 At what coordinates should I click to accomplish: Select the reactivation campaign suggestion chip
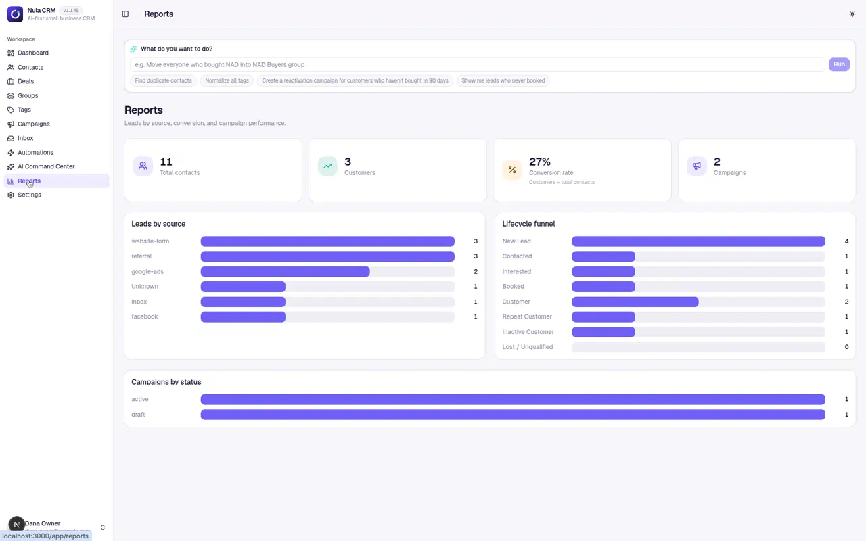[x=355, y=80]
